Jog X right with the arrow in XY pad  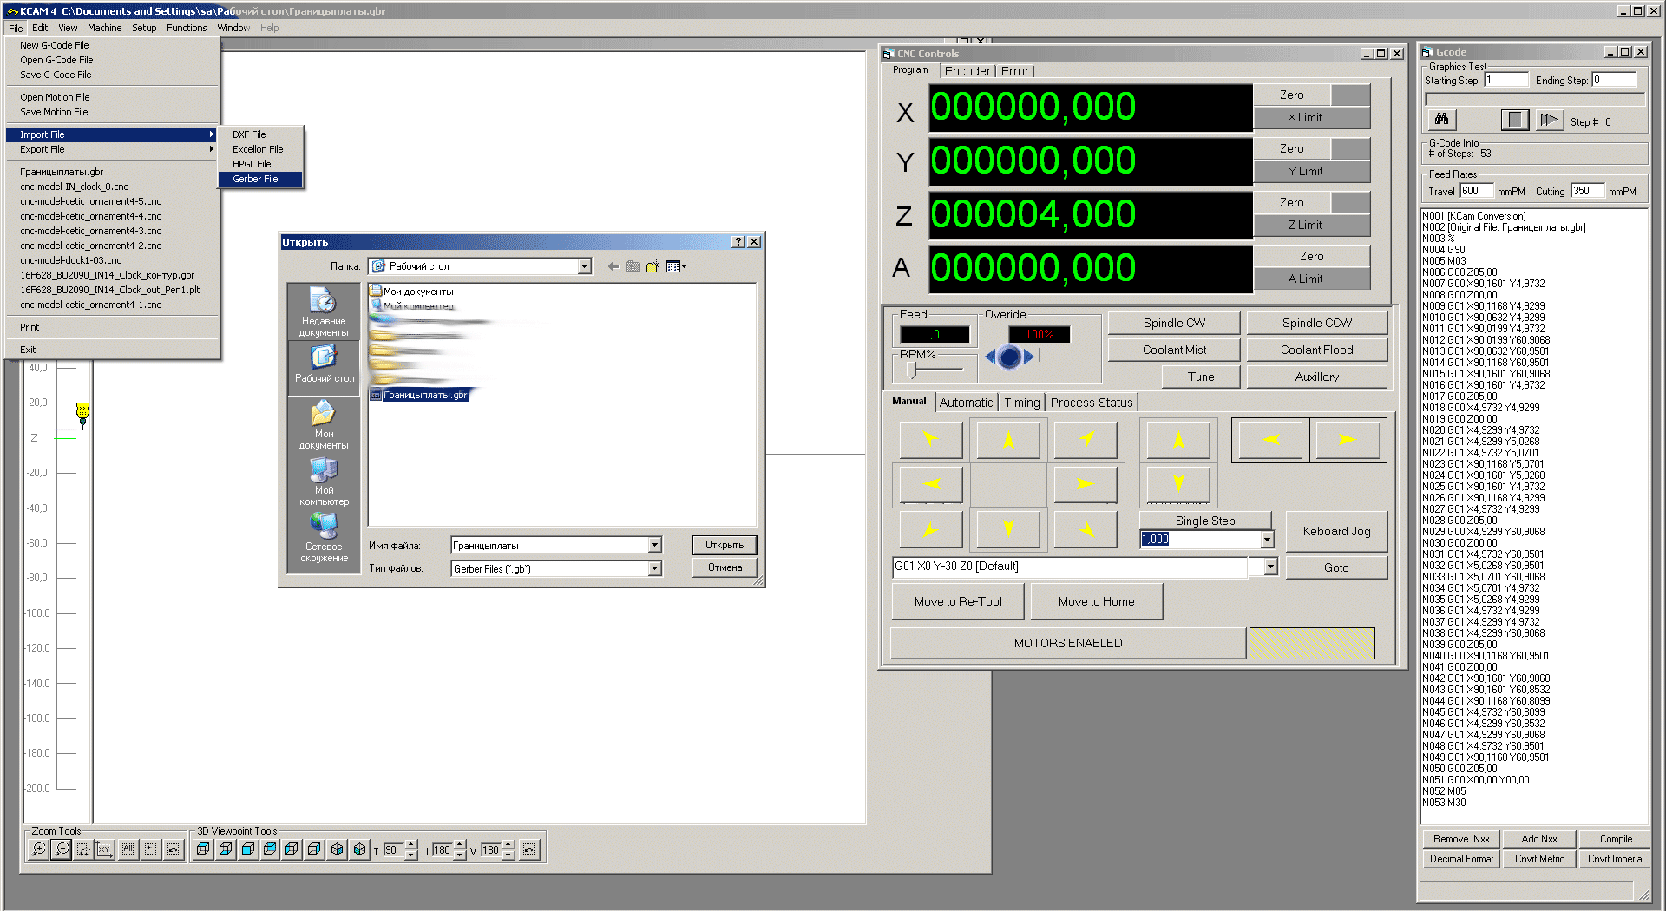click(x=1086, y=484)
